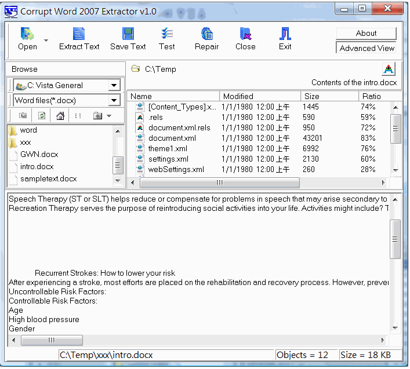410x369 pixels.
Task: Click the file list scroll-right arrow
Action: pyautogui.click(x=383, y=182)
